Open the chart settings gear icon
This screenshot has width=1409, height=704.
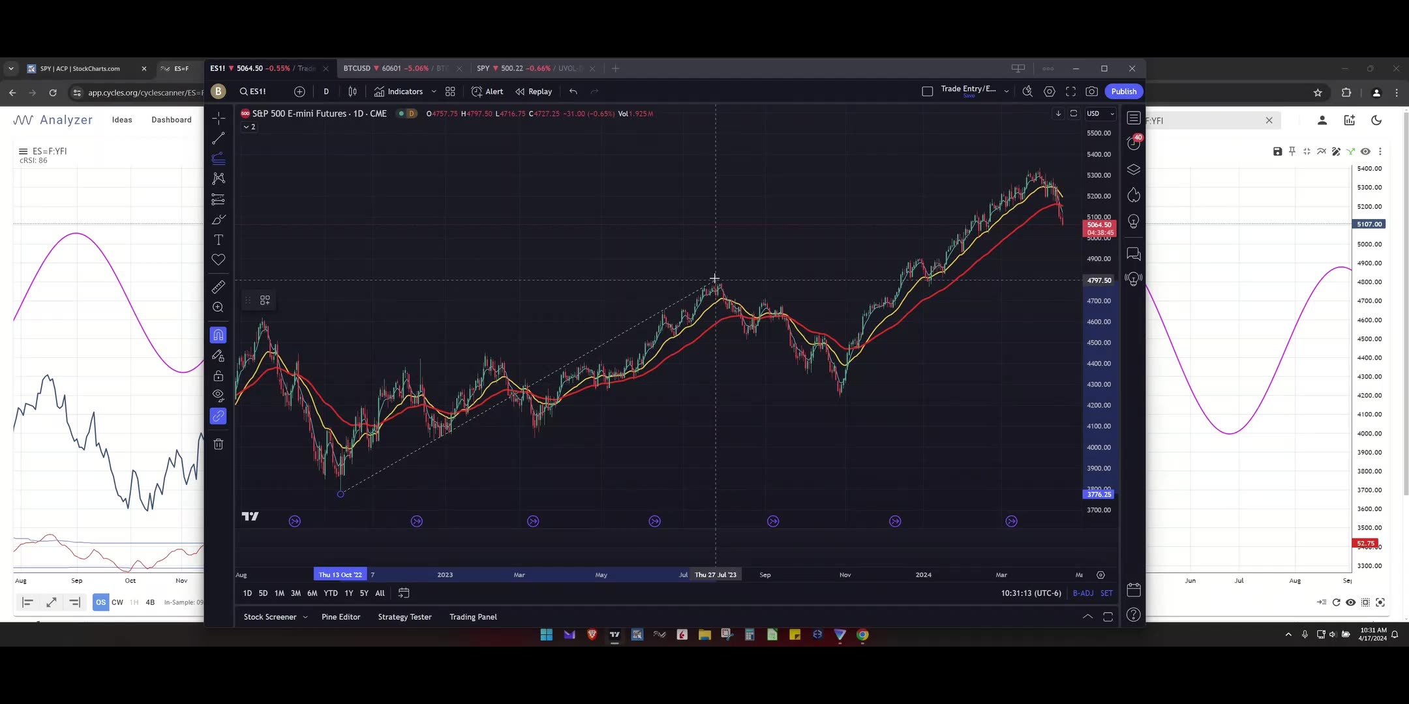pos(1050,91)
